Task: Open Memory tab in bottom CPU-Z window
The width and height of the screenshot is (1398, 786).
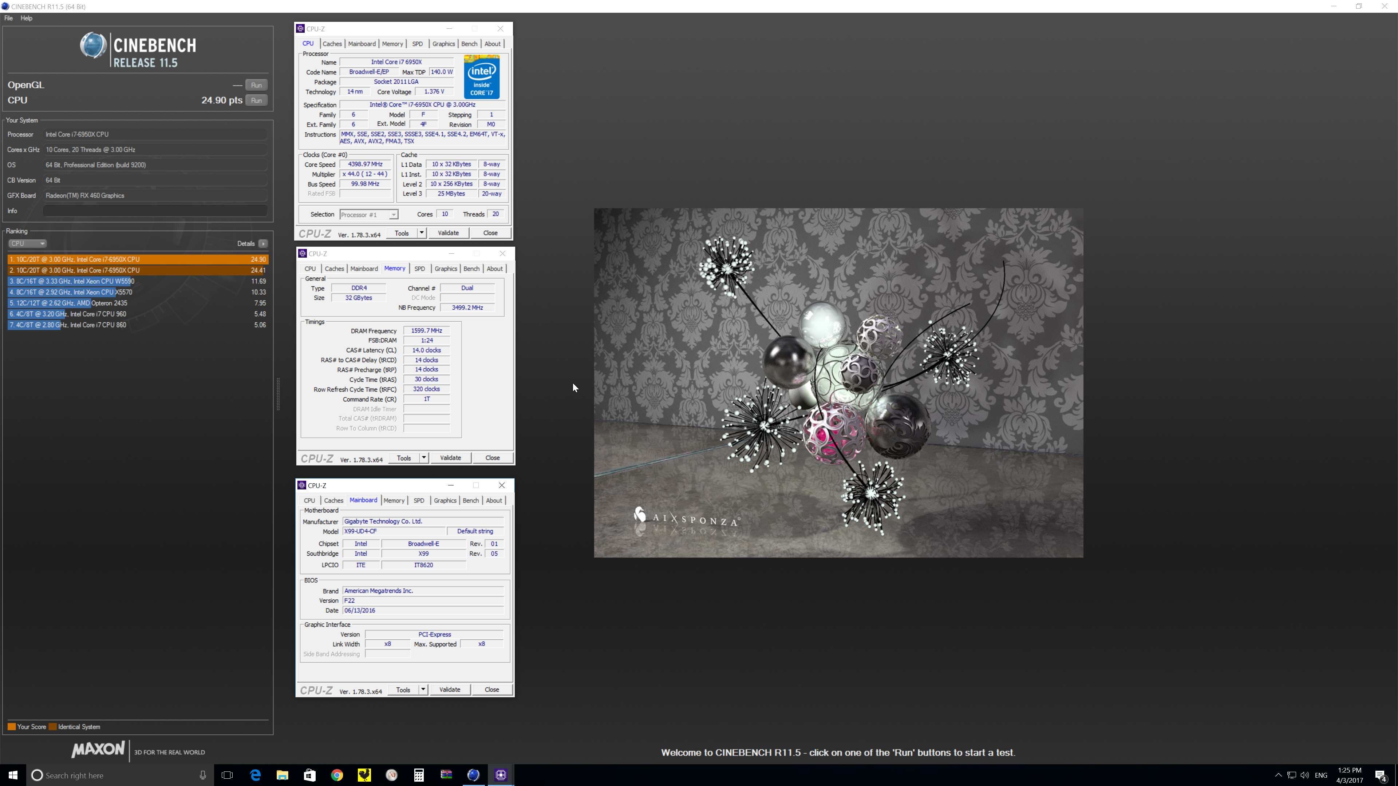Action: click(x=394, y=501)
